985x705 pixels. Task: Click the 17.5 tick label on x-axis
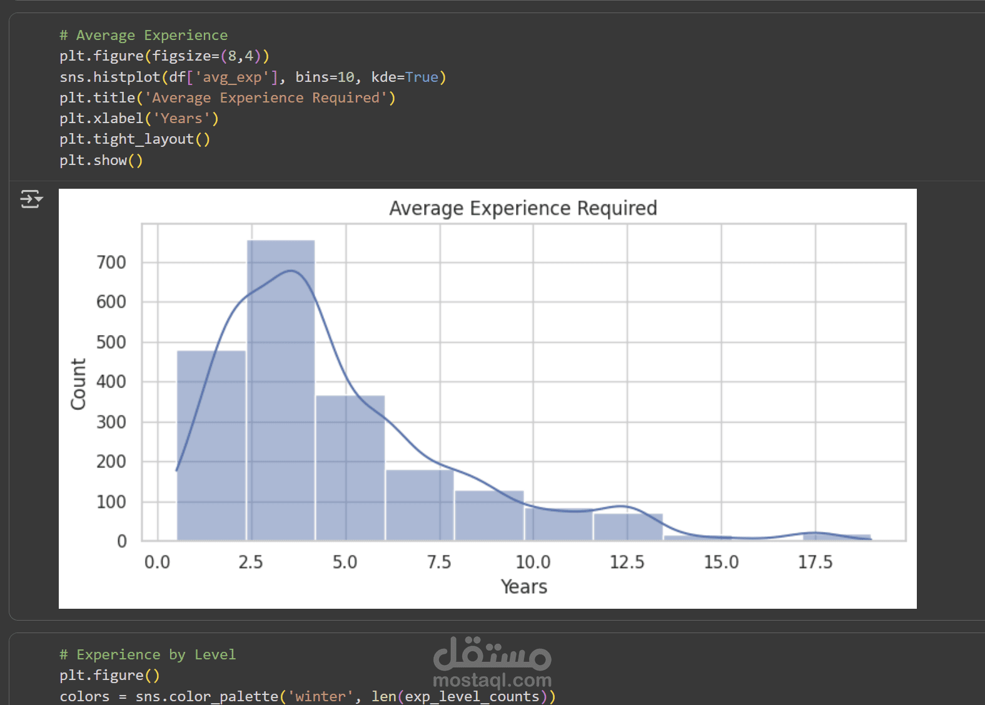[x=815, y=562]
